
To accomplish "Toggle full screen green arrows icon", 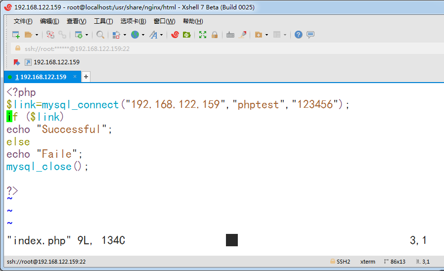I will (x=202, y=35).
